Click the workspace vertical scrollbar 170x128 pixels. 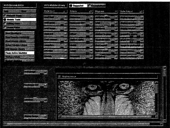[x=165, y=94]
